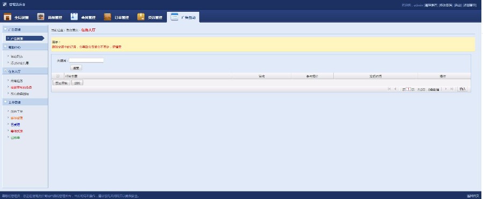This screenshot has width=483, height=199.
Task: Open the green 已结单 work order link
Action: point(15,137)
